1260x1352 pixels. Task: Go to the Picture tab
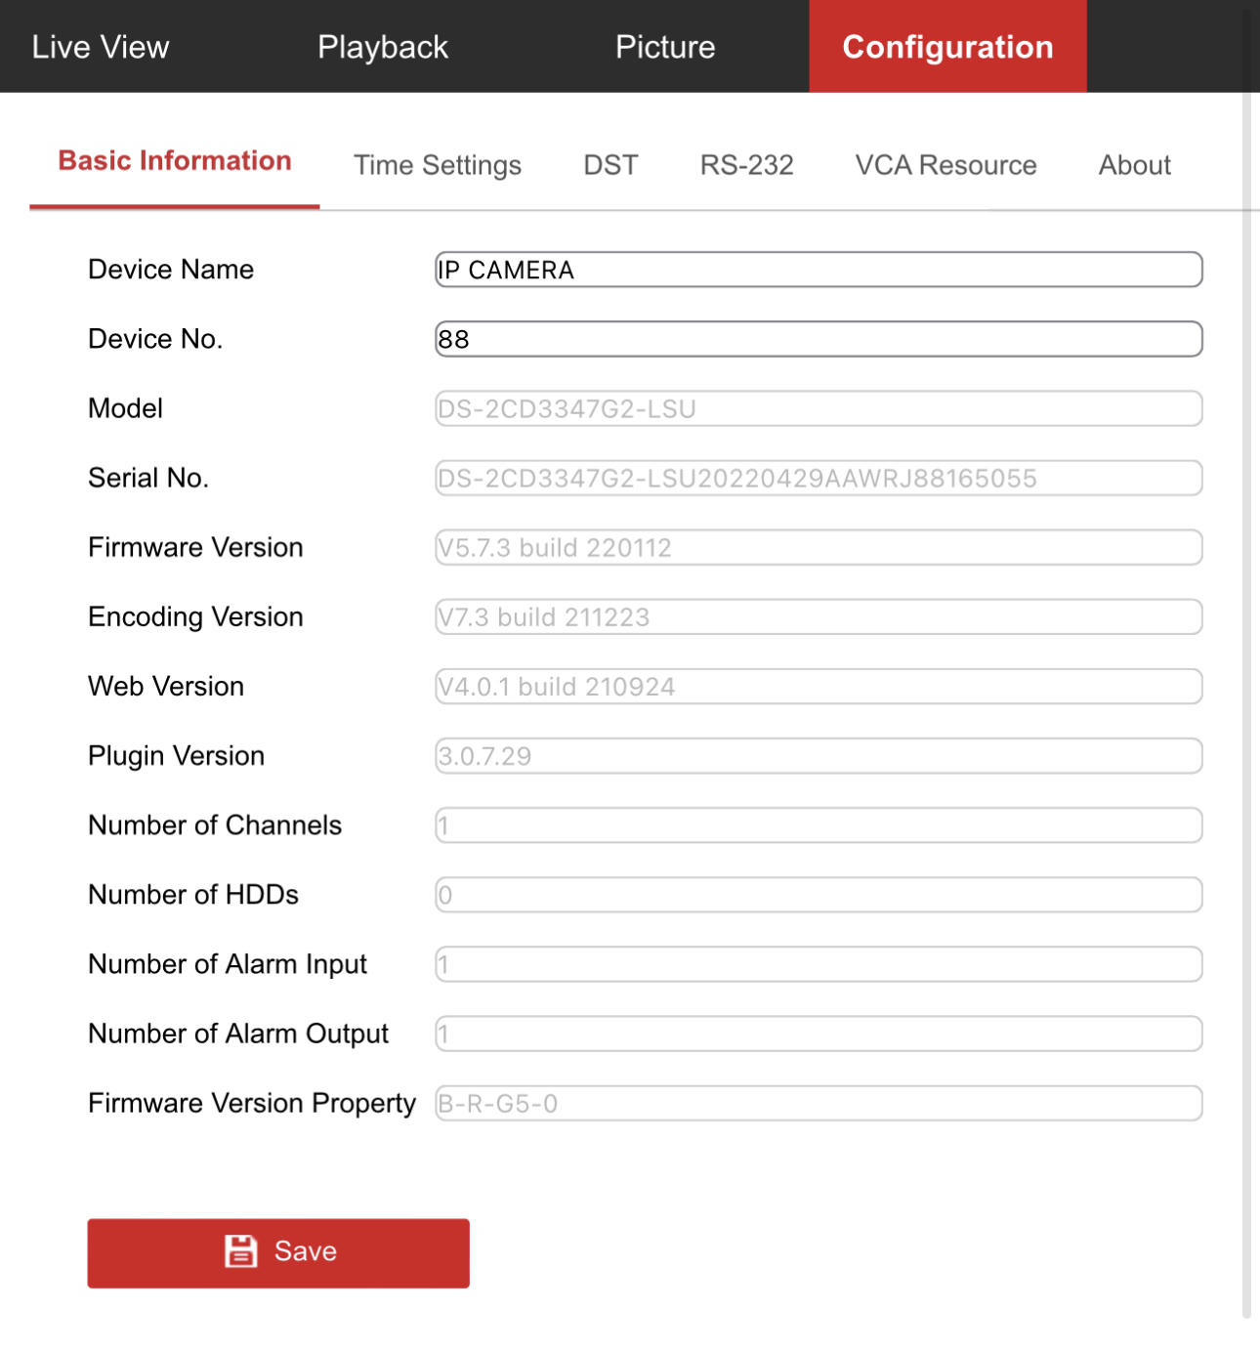[x=665, y=47]
